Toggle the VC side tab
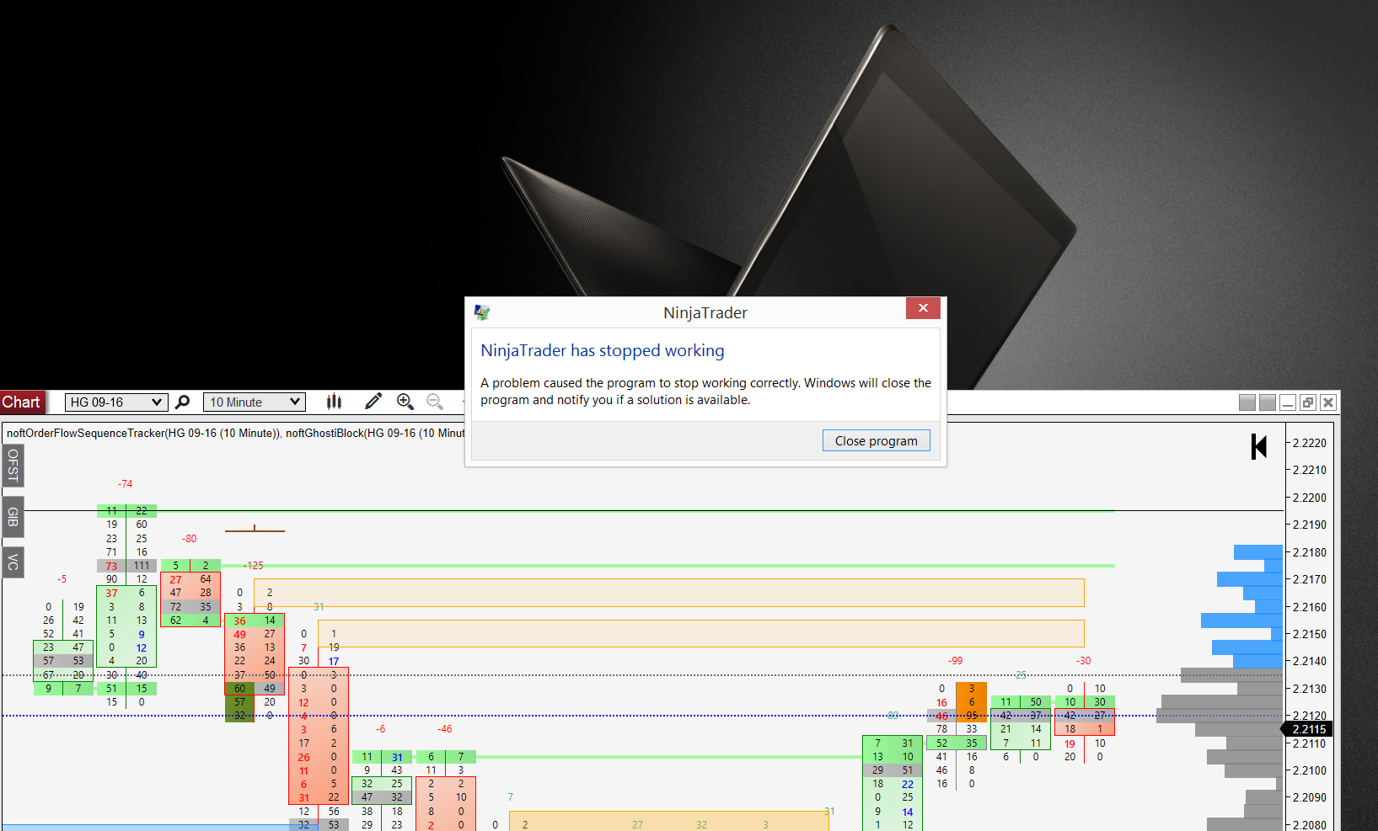The width and height of the screenshot is (1378, 831). pos(13,562)
